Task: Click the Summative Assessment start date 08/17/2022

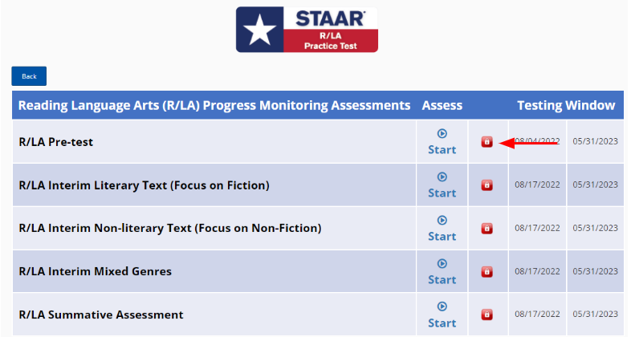Action: tap(537, 315)
